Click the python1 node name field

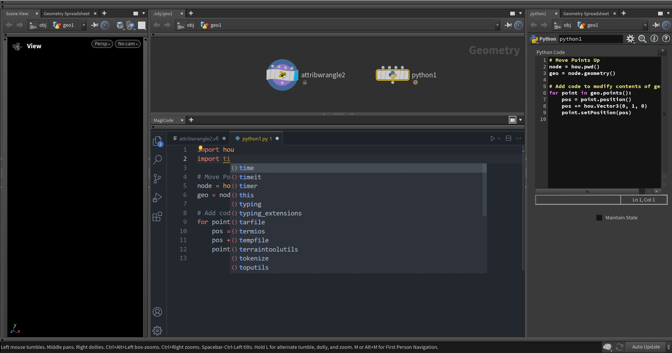click(590, 39)
